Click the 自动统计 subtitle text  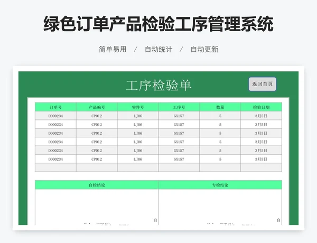point(158,49)
